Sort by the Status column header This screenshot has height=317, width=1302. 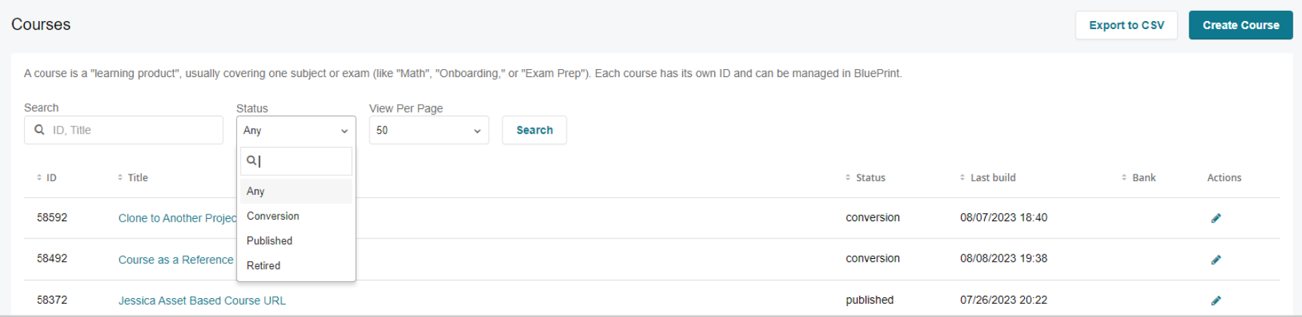[866, 177]
